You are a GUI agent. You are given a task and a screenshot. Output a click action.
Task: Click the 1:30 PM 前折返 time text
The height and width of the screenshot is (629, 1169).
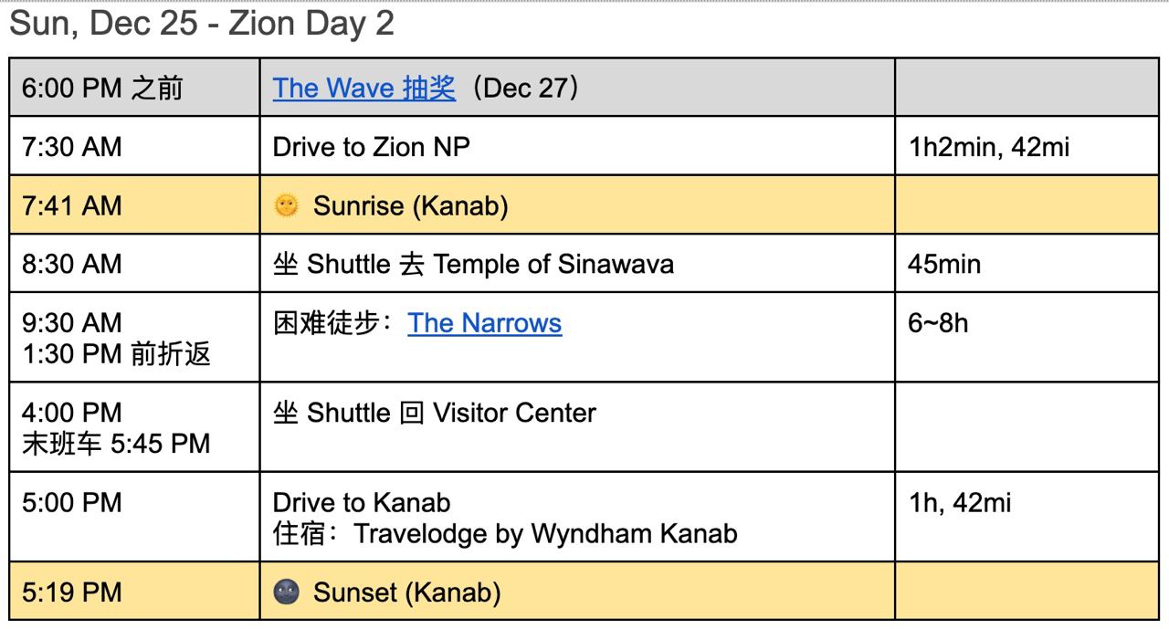(x=116, y=354)
